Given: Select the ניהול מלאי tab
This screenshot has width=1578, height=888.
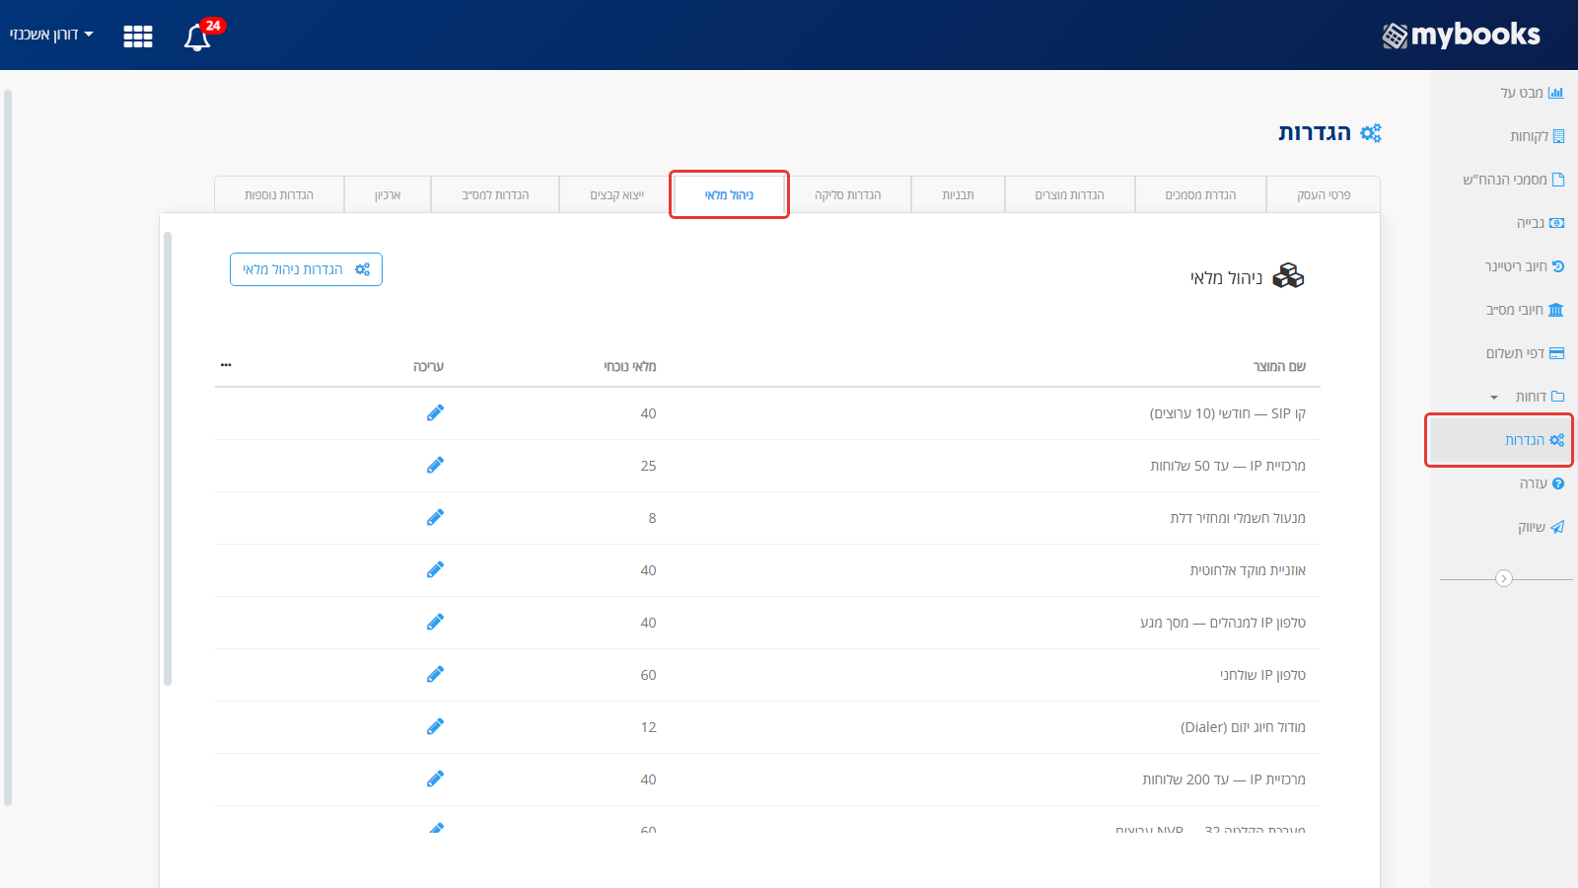Looking at the screenshot, I should 729,195.
